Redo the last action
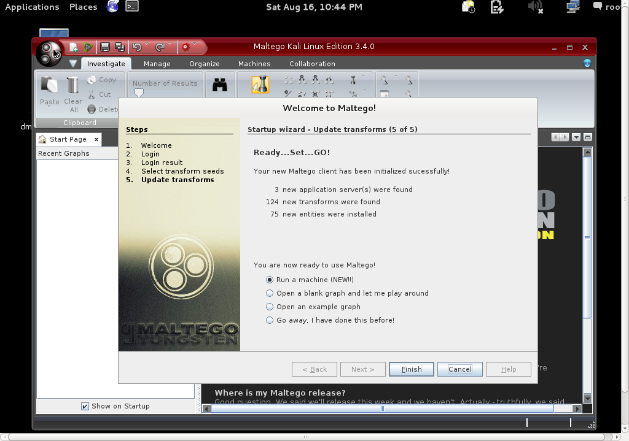The width and height of the screenshot is (629, 441). point(160,47)
